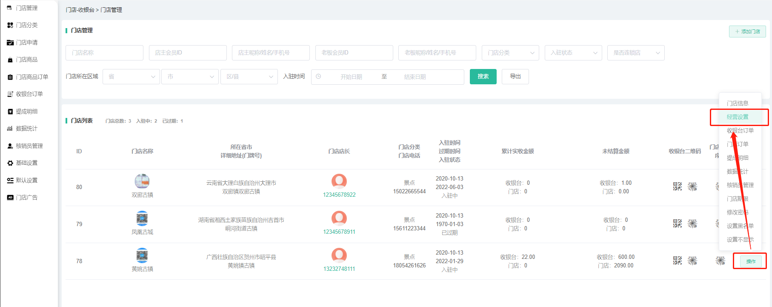
Task: Expand the 是否连锁店 dropdown
Action: tap(635, 53)
